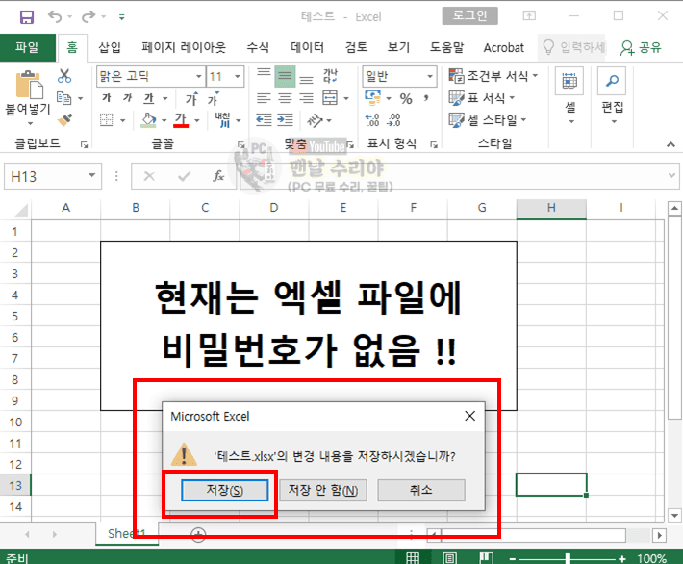
Task: Switch to the 검토 tab
Action: pos(356,47)
